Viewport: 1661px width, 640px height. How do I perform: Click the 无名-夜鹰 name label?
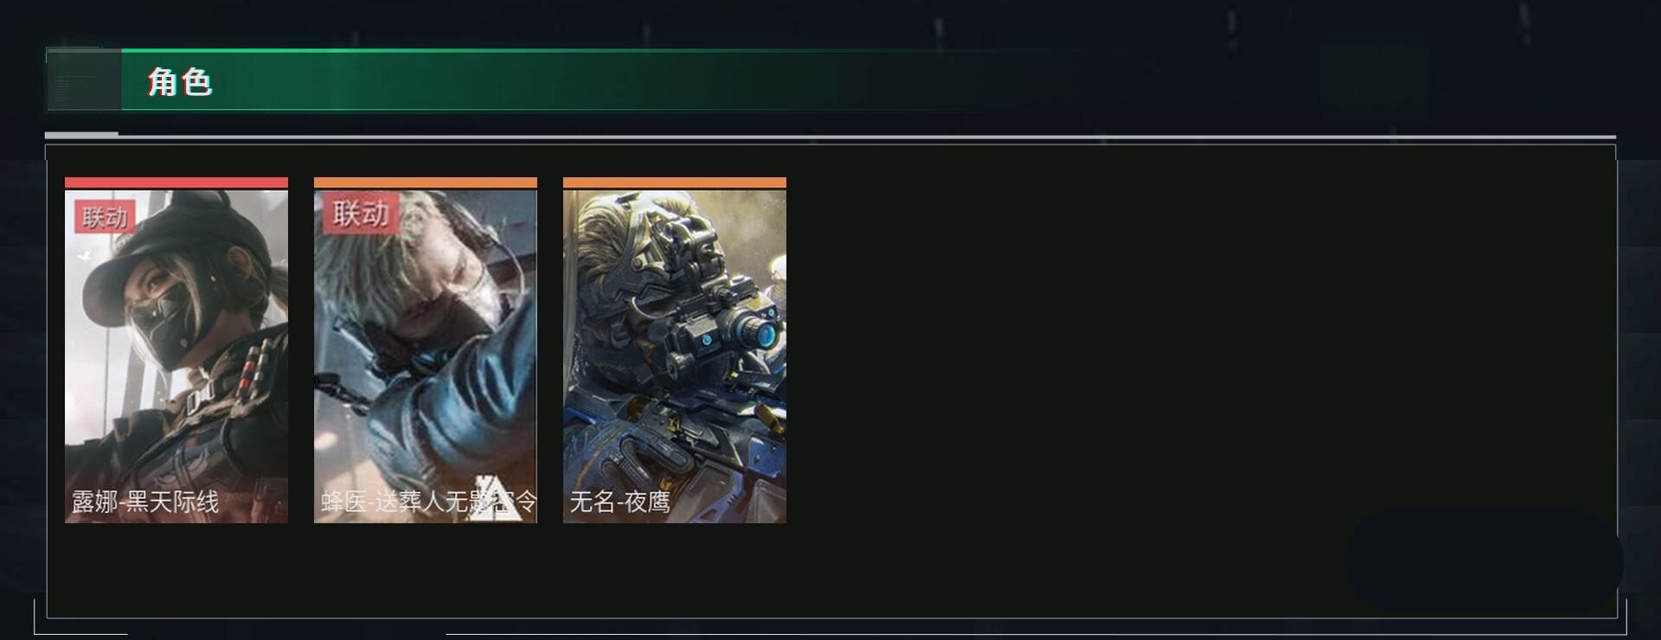click(619, 502)
